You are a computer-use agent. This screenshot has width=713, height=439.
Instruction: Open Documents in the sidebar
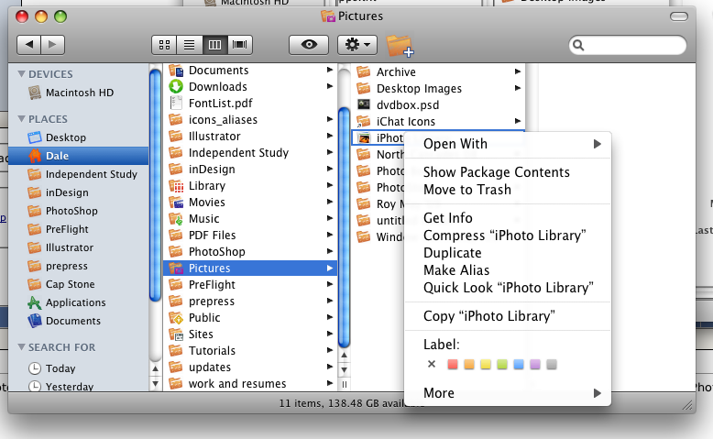coord(79,321)
